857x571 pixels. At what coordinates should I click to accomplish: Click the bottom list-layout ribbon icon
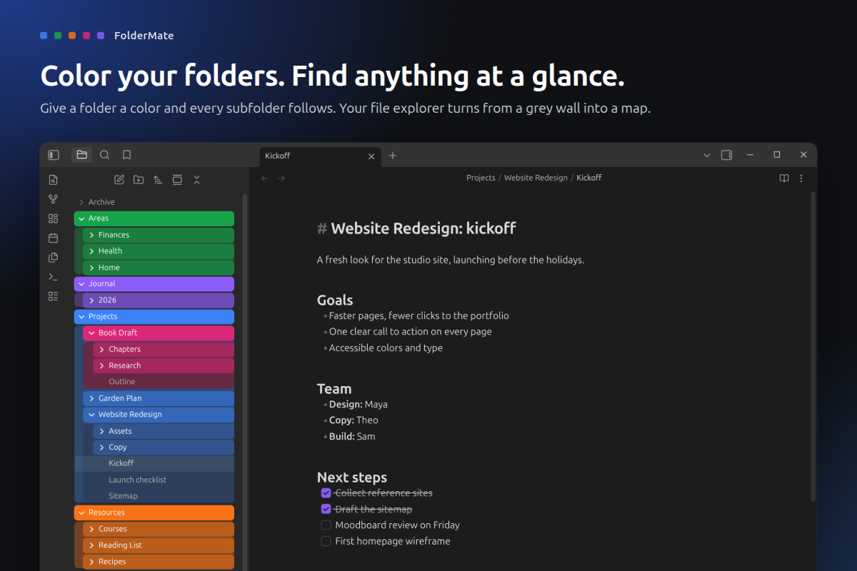pyautogui.click(x=53, y=295)
